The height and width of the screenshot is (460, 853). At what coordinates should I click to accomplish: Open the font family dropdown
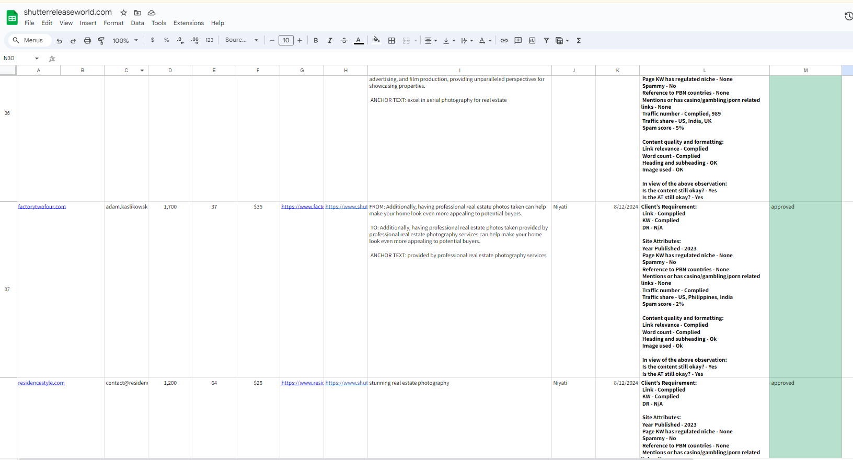(241, 40)
